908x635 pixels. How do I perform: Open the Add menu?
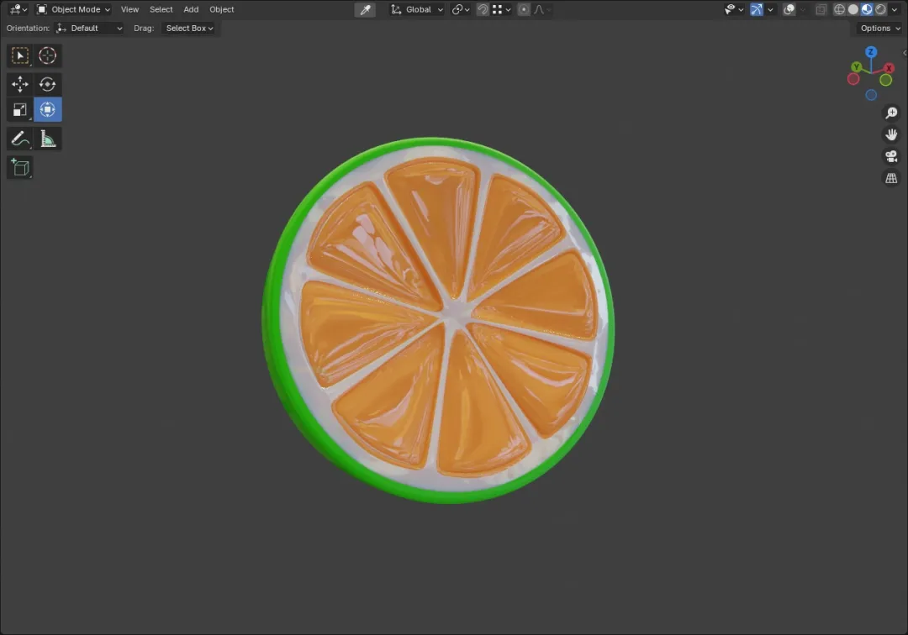[x=191, y=9]
